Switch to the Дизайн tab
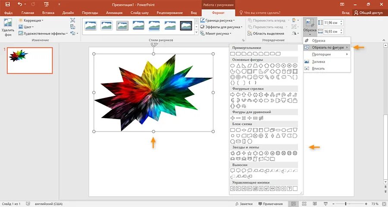Viewport: 388px width, 207px height. (x=68, y=13)
